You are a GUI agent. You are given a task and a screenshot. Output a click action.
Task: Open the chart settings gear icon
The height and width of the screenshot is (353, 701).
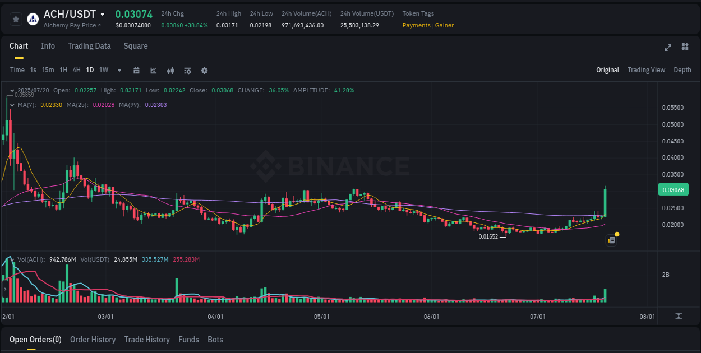pos(204,71)
